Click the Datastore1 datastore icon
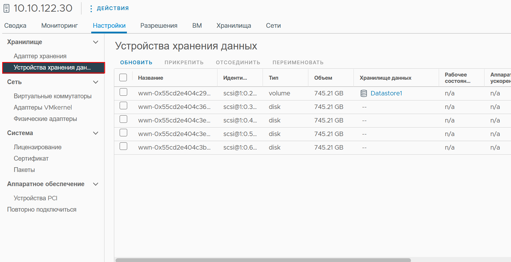511x262 pixels. point(364,93)
